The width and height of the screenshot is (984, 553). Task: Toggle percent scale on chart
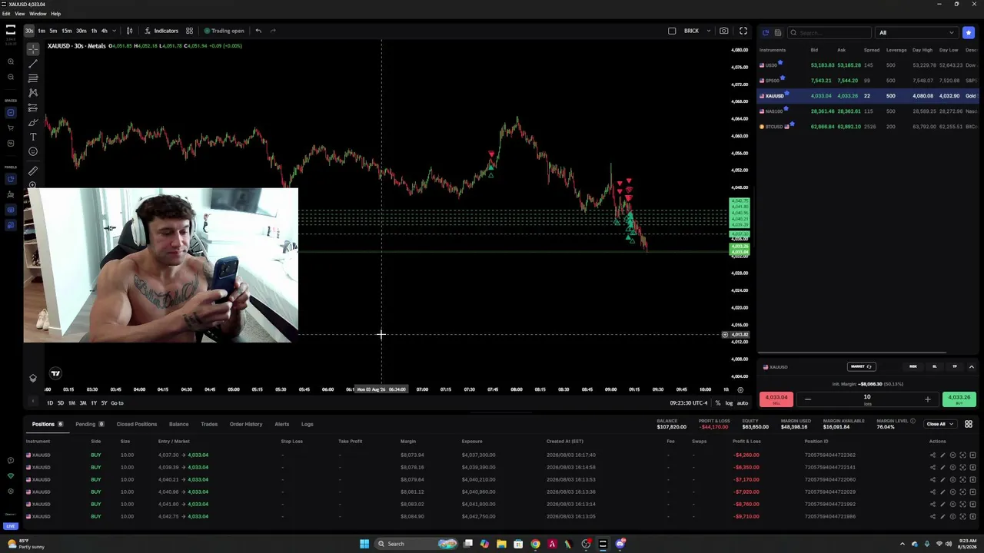point(718,403)
